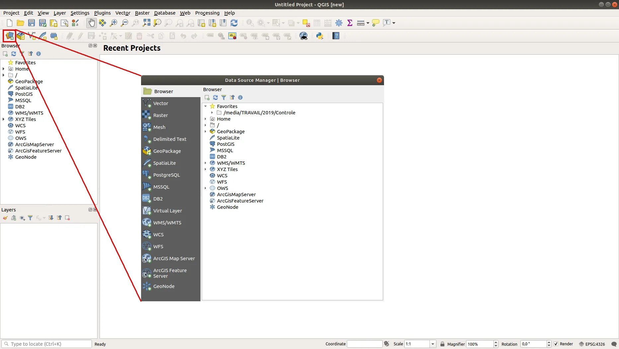Open the Scale dropdown arrow
Viewport: 619px width, 349px height.
pos(433,344)
